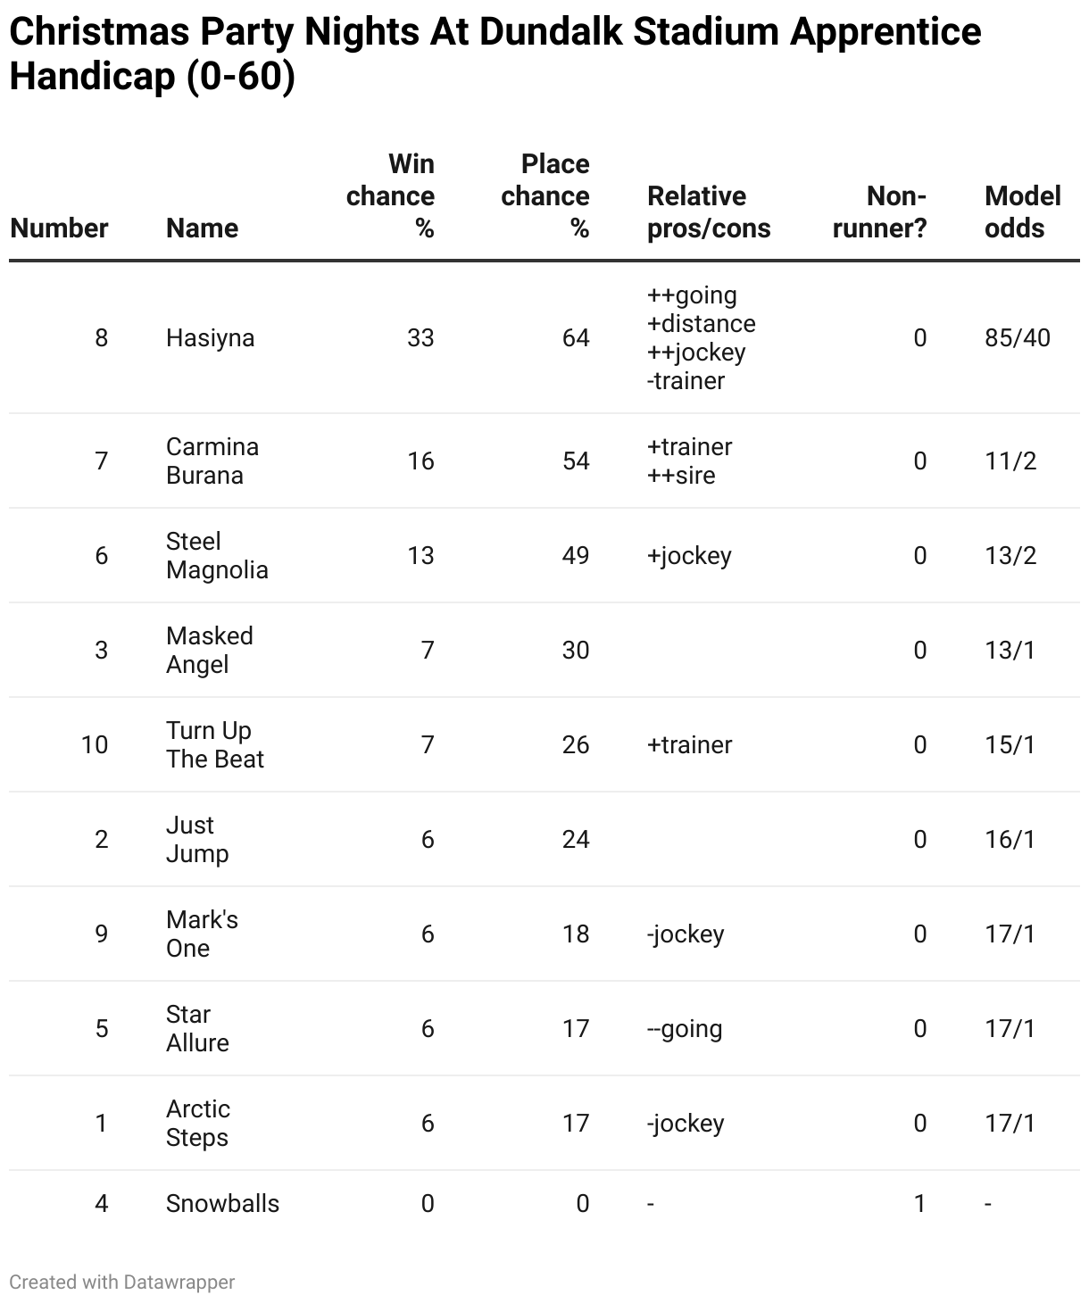
Task: Click the Win chance % header
Action: pos(391,196)
